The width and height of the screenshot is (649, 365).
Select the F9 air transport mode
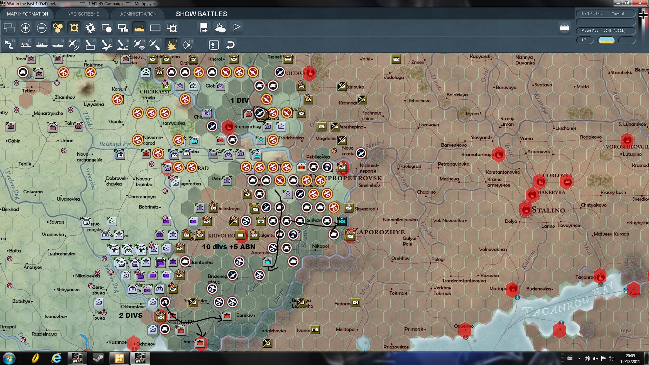139,45
